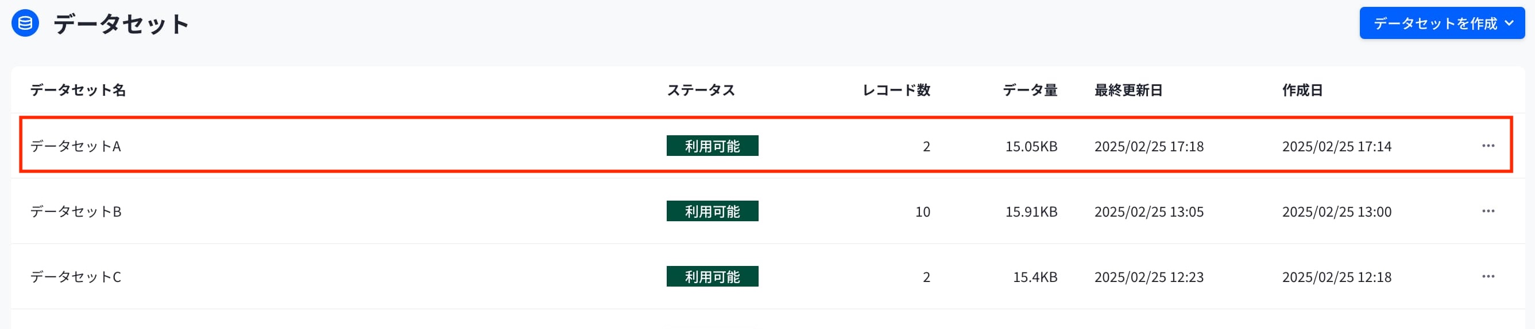This screenshot has width=1535, height=329.
Task: Select the 2025/02/25 12:23 last updated cell
Action: click(x=1149, y=277)
